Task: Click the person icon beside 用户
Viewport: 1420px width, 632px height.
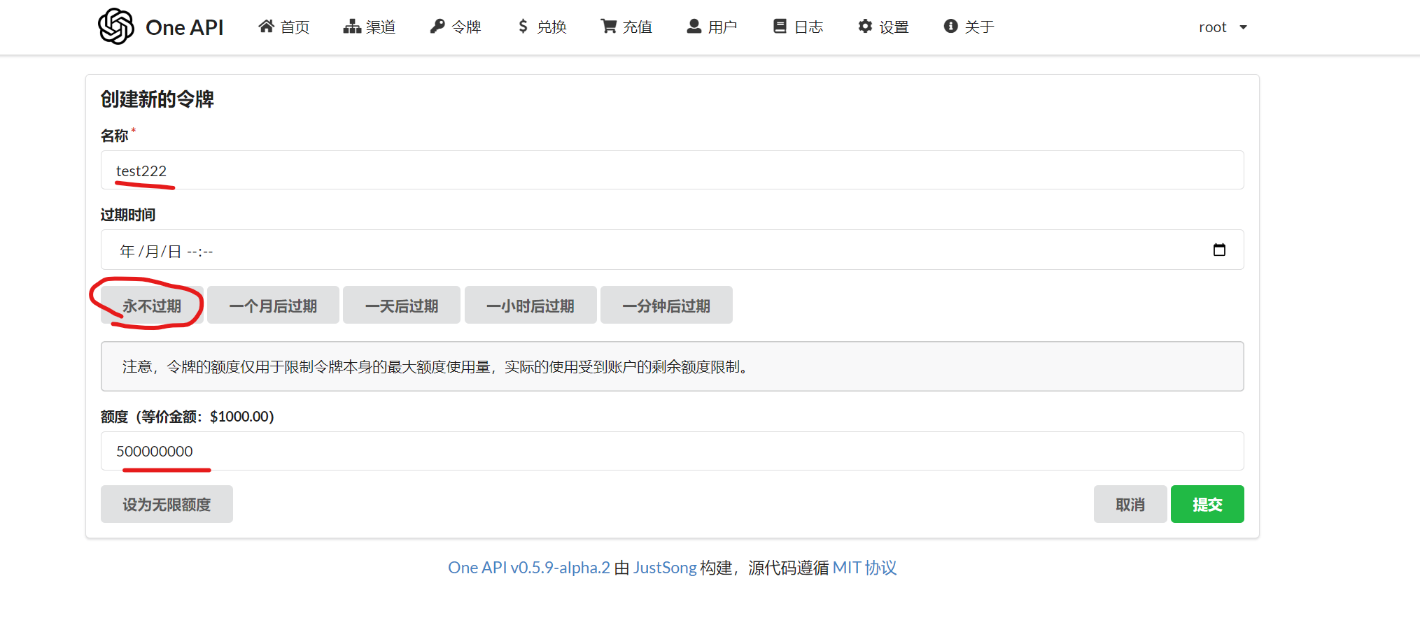Action: tap(694, 27)
